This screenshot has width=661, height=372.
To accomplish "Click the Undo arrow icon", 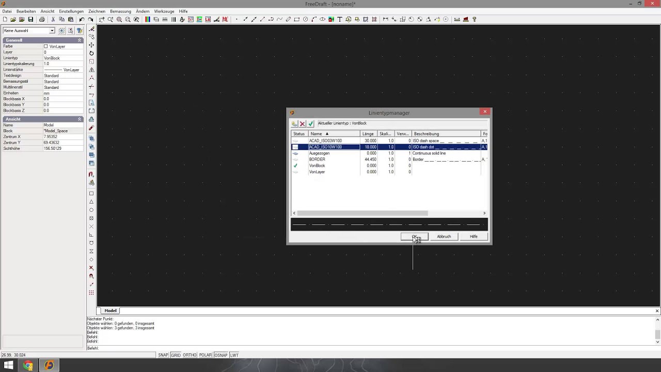I will (82, 20).
